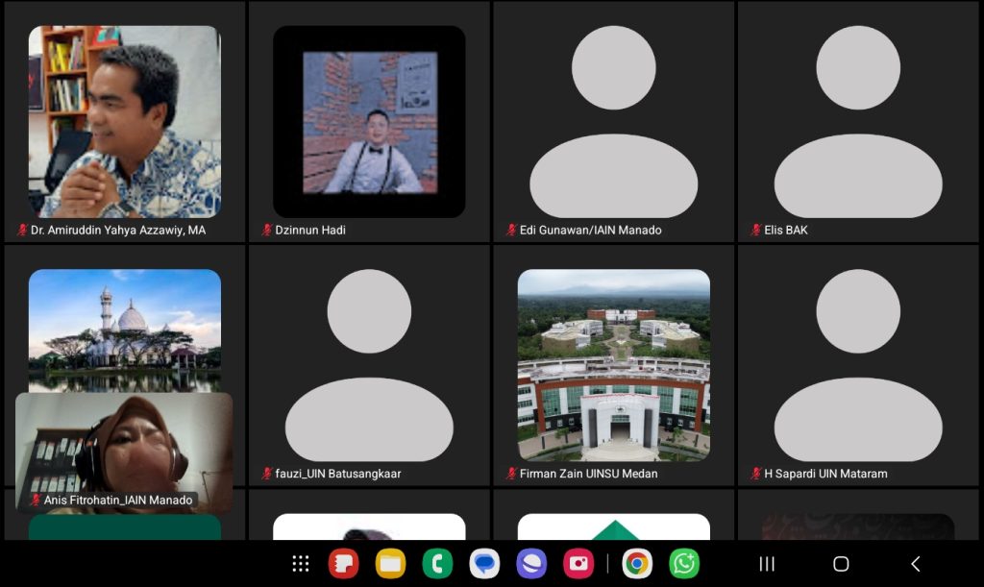Tap Firman Zain UINSU Medan's campus picture
Screen dimensions: 984x587
point(613,364)
